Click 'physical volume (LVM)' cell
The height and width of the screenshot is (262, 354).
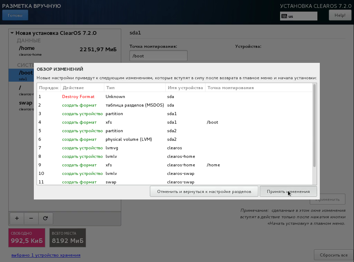tap(129, 140)
